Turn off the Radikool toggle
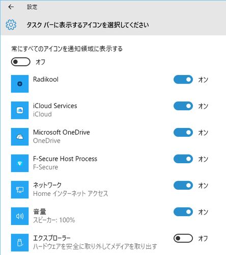 (x=183, y=80)
